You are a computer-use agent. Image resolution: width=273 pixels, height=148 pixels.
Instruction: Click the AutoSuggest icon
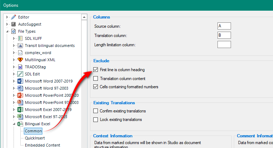[x=14, y=24]
